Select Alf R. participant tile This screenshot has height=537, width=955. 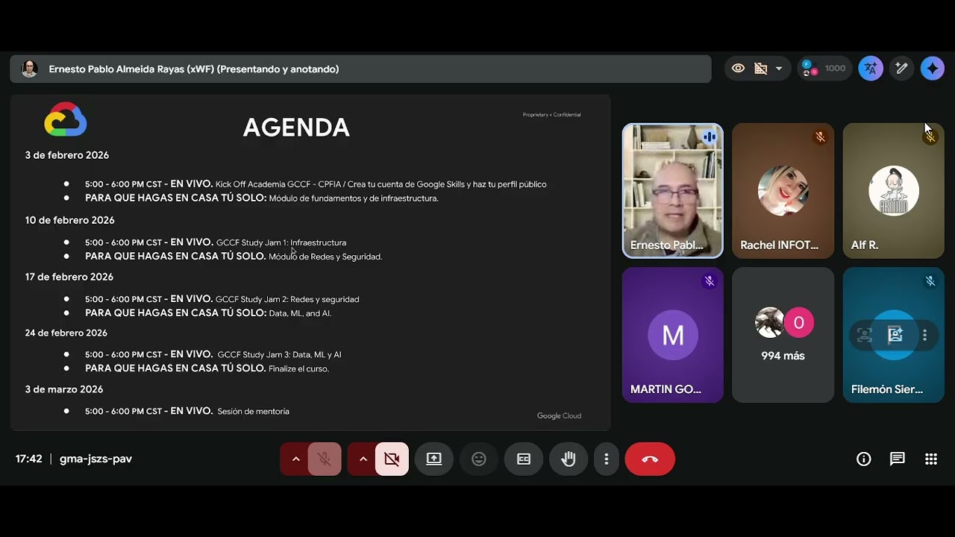(x=894, y=191)
